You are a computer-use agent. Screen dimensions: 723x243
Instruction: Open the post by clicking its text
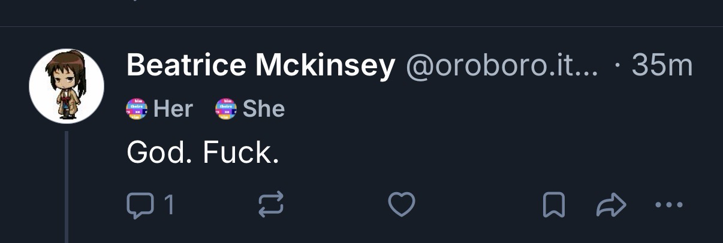coord(203,153)
